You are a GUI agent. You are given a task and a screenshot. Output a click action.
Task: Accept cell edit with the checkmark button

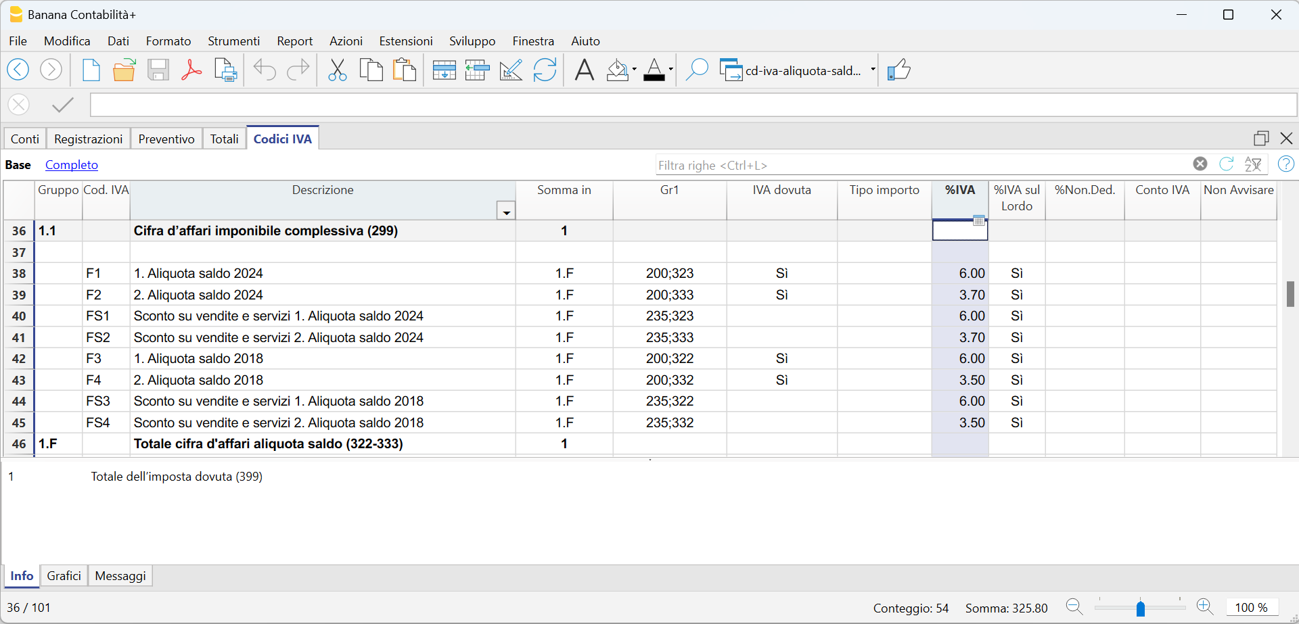[63, 105]
